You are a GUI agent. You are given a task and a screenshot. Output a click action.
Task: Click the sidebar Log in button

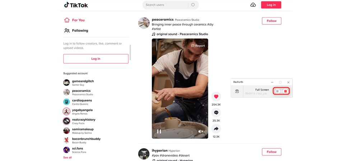tap(96, 59)
